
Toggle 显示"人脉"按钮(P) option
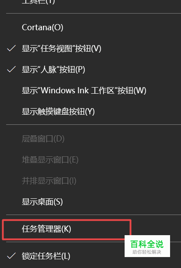(x=90, y=69)
